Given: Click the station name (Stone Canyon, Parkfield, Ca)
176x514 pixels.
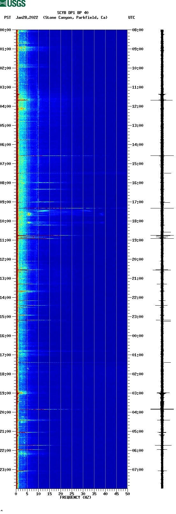Looking at the screenshot, I should (75, 18).
